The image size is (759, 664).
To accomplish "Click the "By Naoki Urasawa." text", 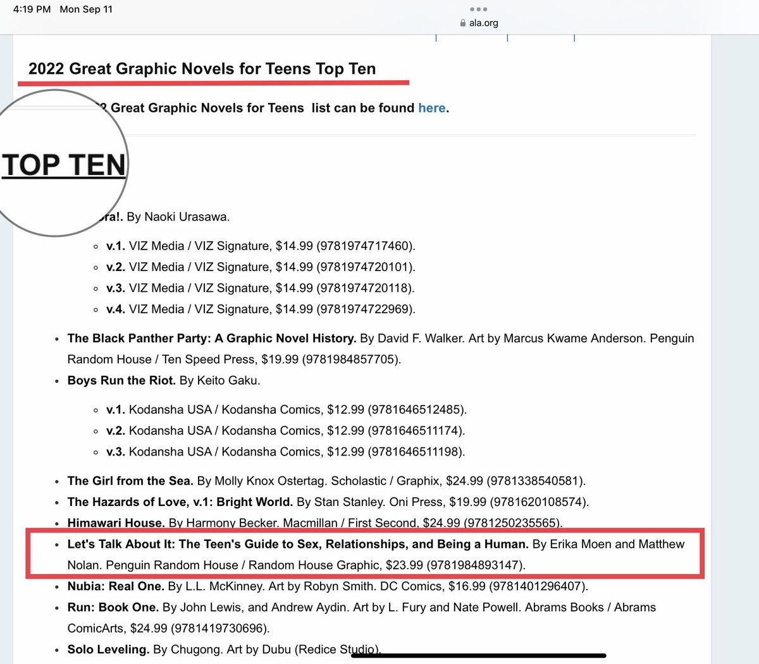I will click(x=178, y=217).
